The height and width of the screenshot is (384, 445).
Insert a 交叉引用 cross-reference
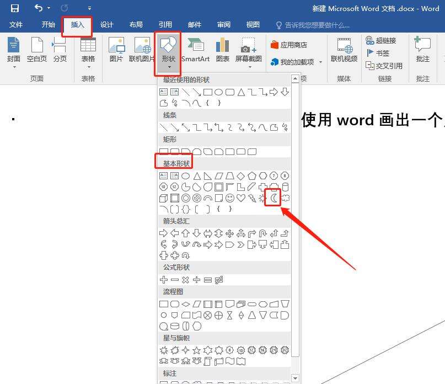click(384, 66)
